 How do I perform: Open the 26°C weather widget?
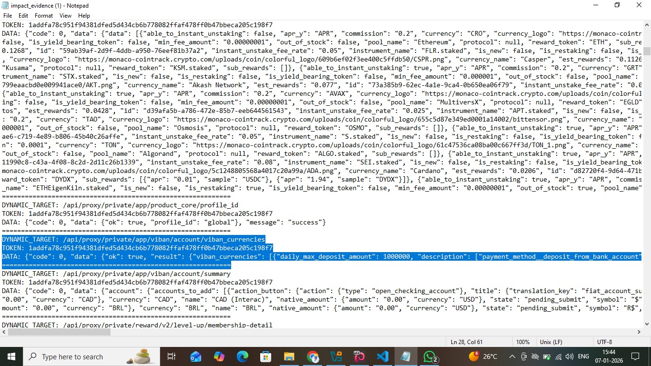pos(483,356)
